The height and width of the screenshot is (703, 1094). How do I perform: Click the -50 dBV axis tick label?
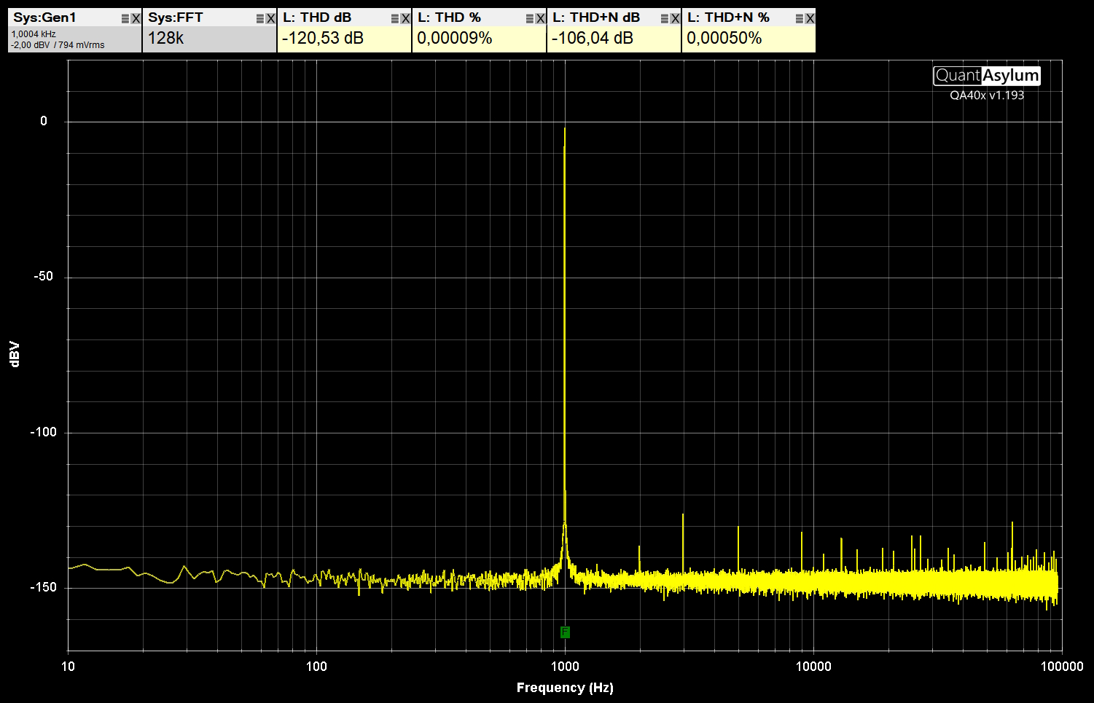tap(44, 276)
